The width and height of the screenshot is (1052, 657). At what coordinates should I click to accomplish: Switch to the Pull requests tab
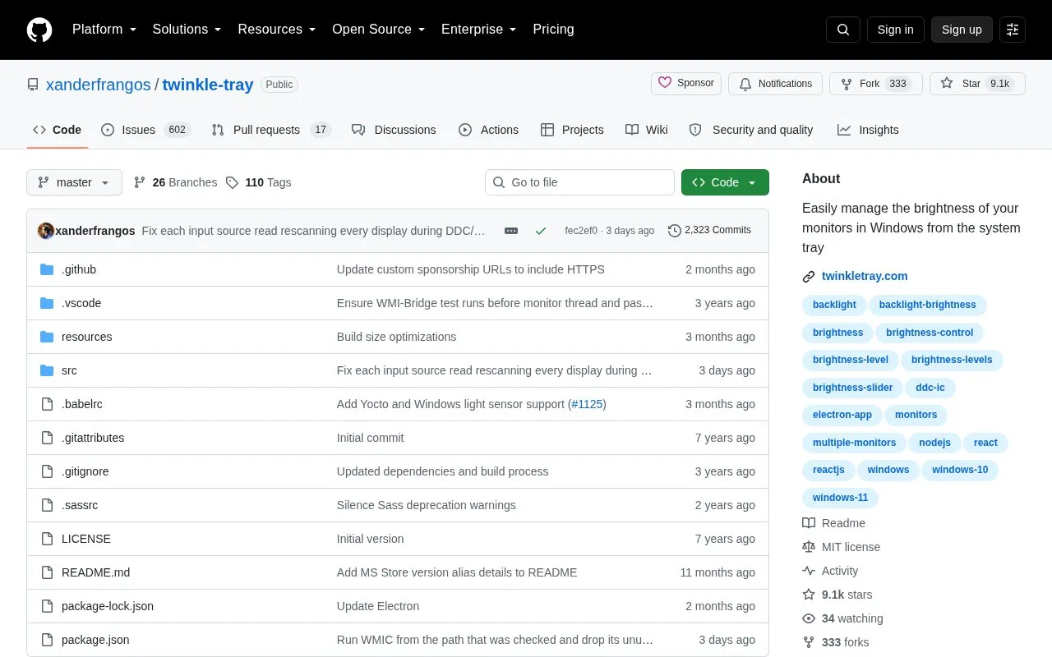tap(270, 130)
